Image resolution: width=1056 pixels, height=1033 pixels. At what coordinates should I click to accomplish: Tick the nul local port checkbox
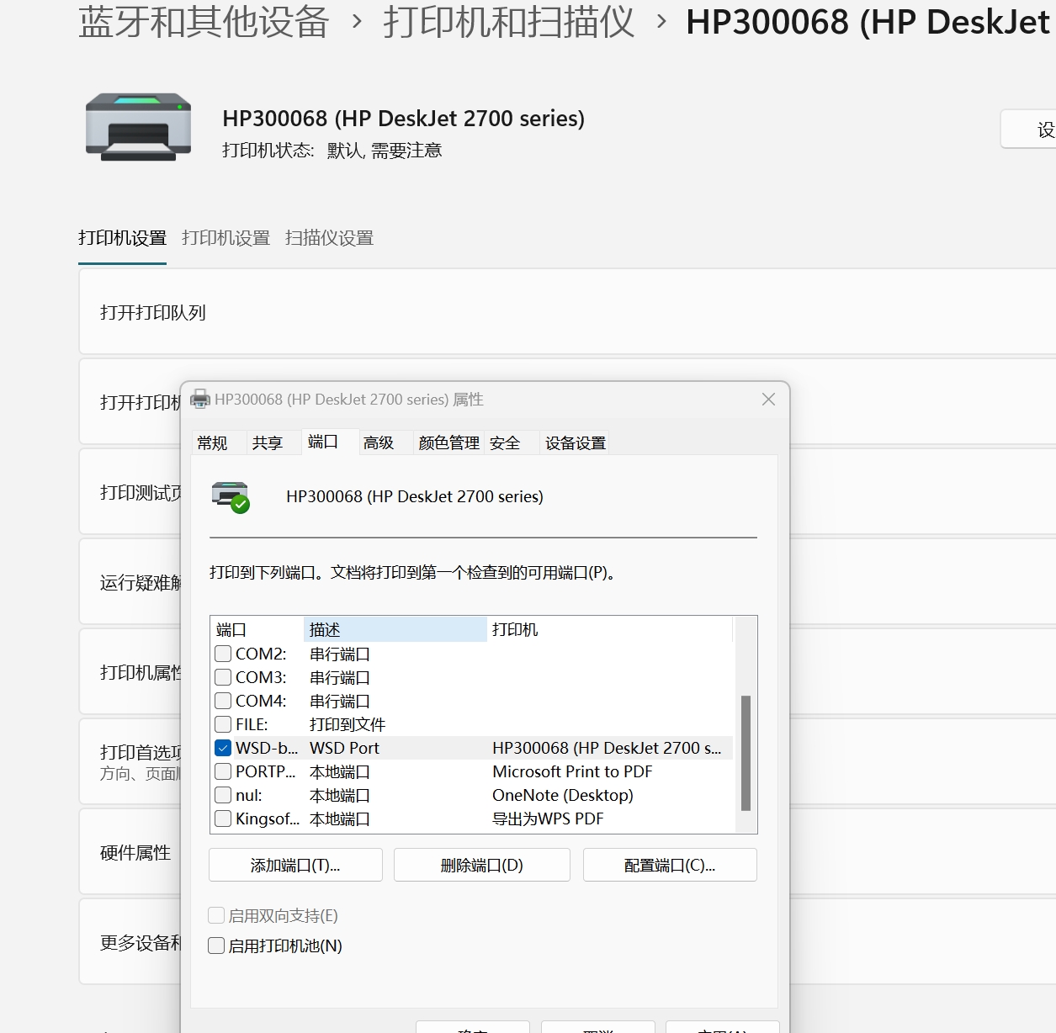(x=223, y=795)
